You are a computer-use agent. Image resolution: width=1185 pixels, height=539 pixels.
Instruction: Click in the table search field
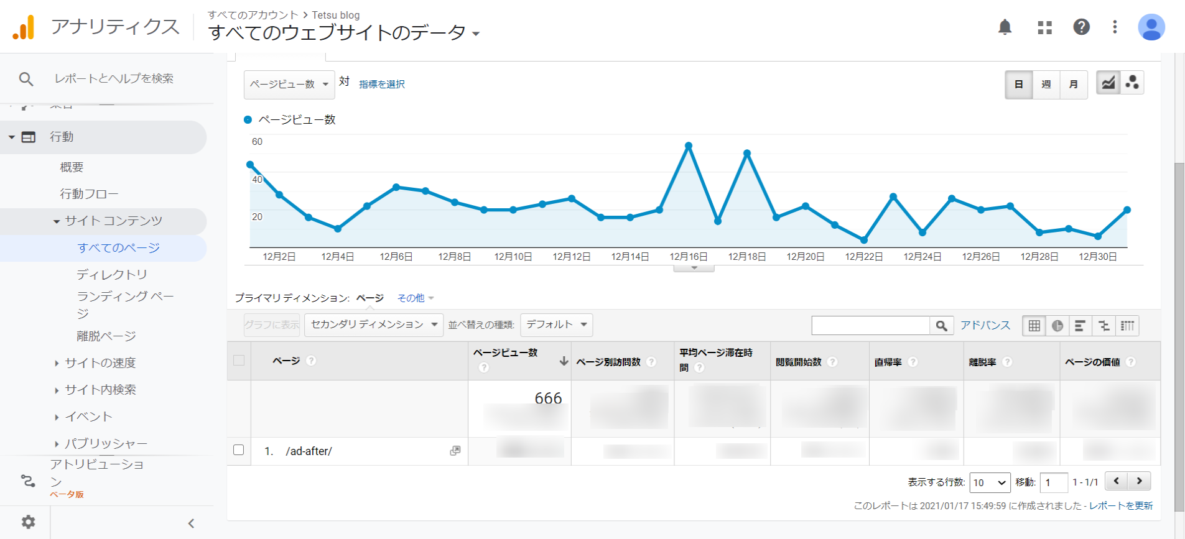(x=870, y=326)
